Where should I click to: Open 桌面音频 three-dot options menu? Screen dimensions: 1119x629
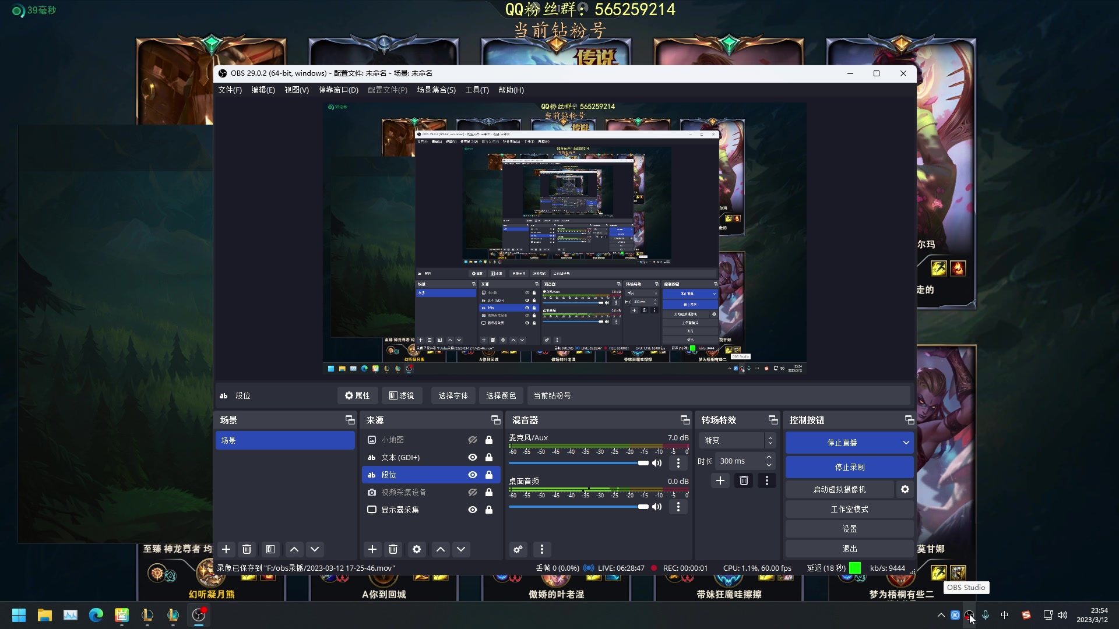[678, 507]
